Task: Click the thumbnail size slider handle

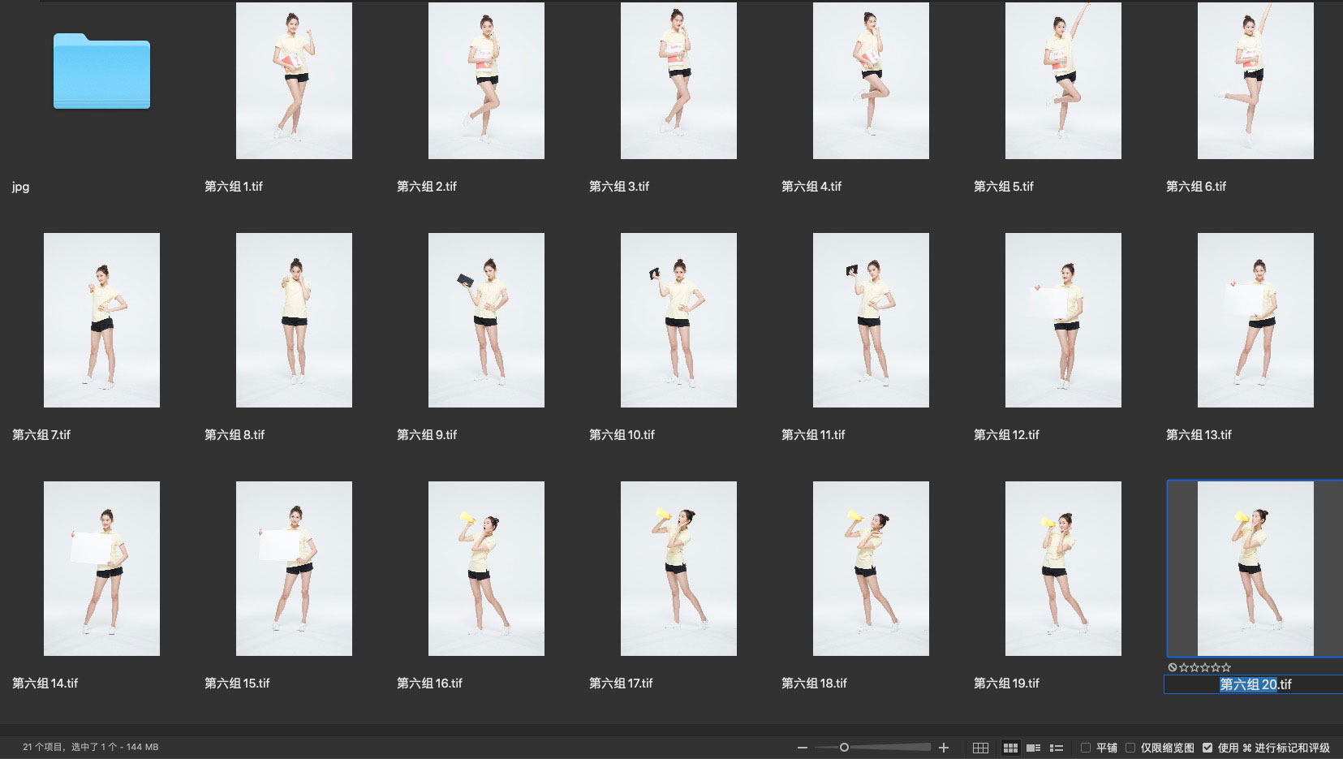Action: (844, 748)
